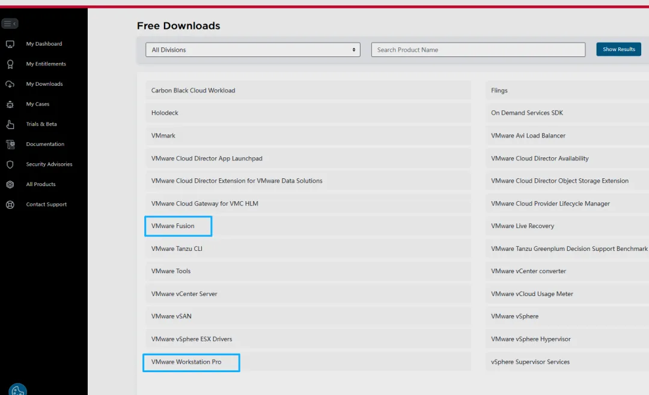649x395 pixels.
Task: Click the My Entitlements ribbon icon
Action: pos(10,64)
